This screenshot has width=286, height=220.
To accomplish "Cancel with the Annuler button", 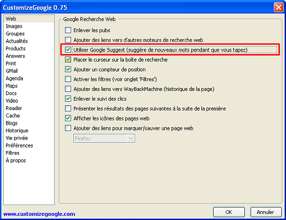I will click(266, 212).
